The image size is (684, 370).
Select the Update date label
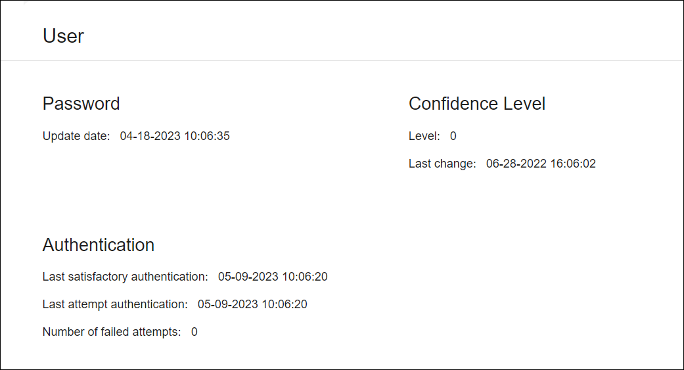coord(76,136)
